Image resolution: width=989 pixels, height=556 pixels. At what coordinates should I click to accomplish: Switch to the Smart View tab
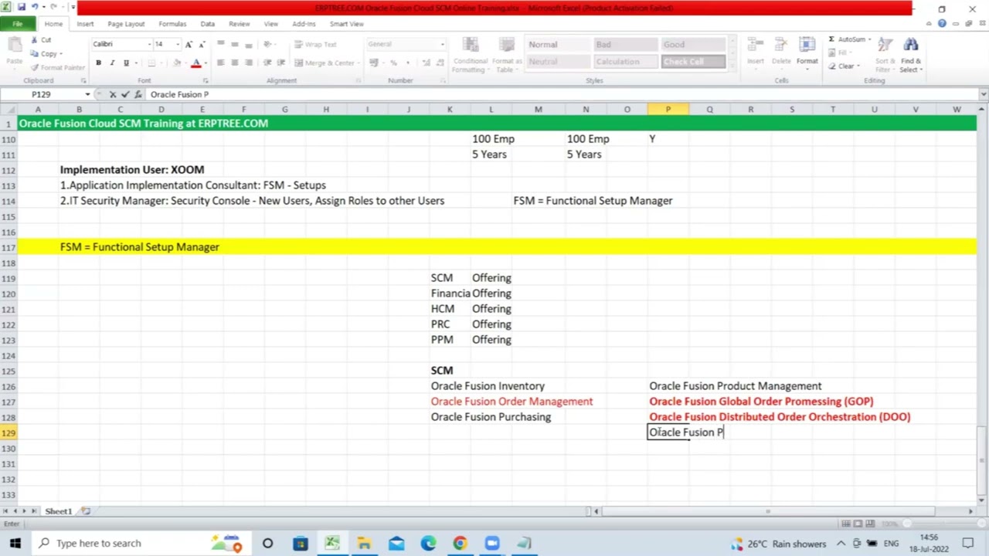[x=346, y=24]
